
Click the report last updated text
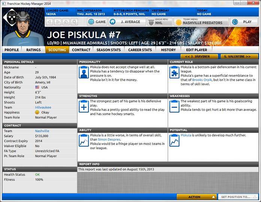116,169
